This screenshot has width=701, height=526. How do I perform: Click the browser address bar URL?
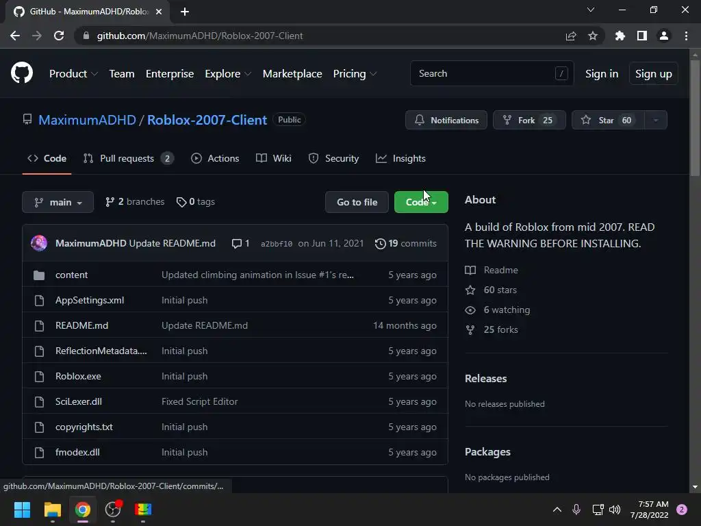click(200, 36)
